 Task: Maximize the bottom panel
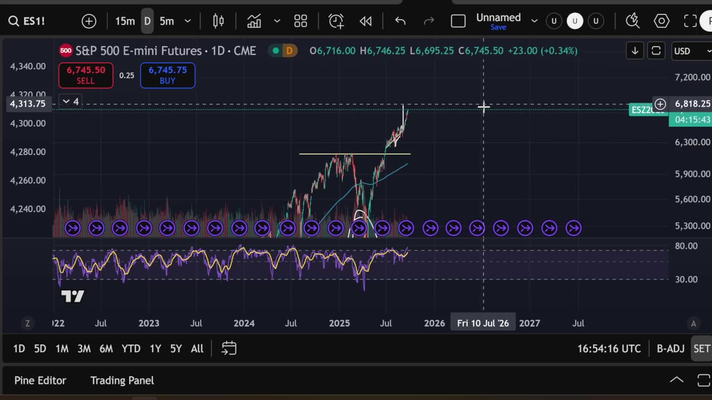pos(703,381)
